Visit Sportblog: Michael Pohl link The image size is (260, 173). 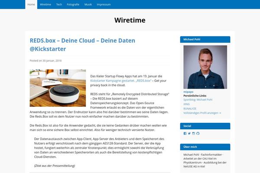[198, 99]
